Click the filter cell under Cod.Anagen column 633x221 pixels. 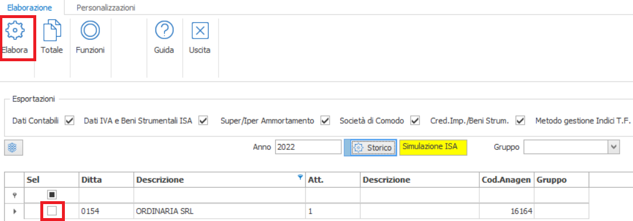coord(507,195)
